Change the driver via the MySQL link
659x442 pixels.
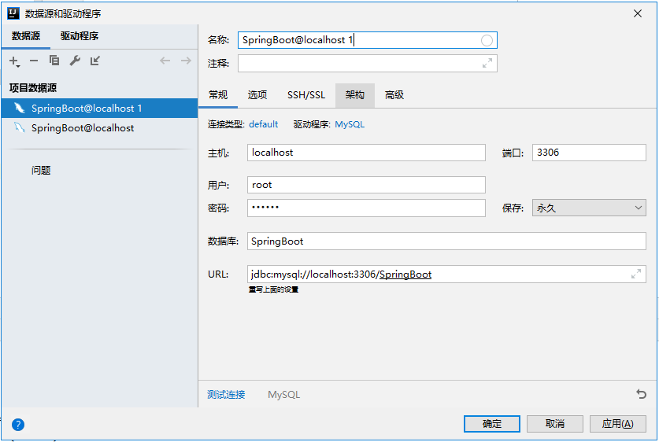coord(350,124)
